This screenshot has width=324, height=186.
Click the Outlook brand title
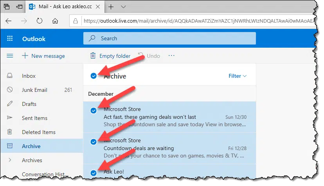coord(34,39)
